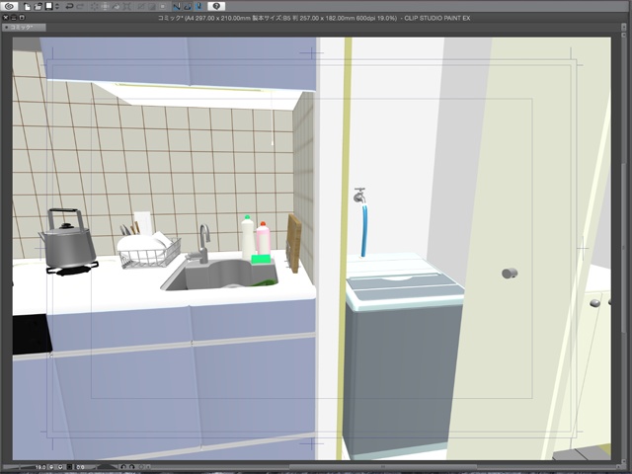Click the 0.0 rotation angle field
Image resolution: width=632 pixels, height=474 pixels.
tap(81, 467)
